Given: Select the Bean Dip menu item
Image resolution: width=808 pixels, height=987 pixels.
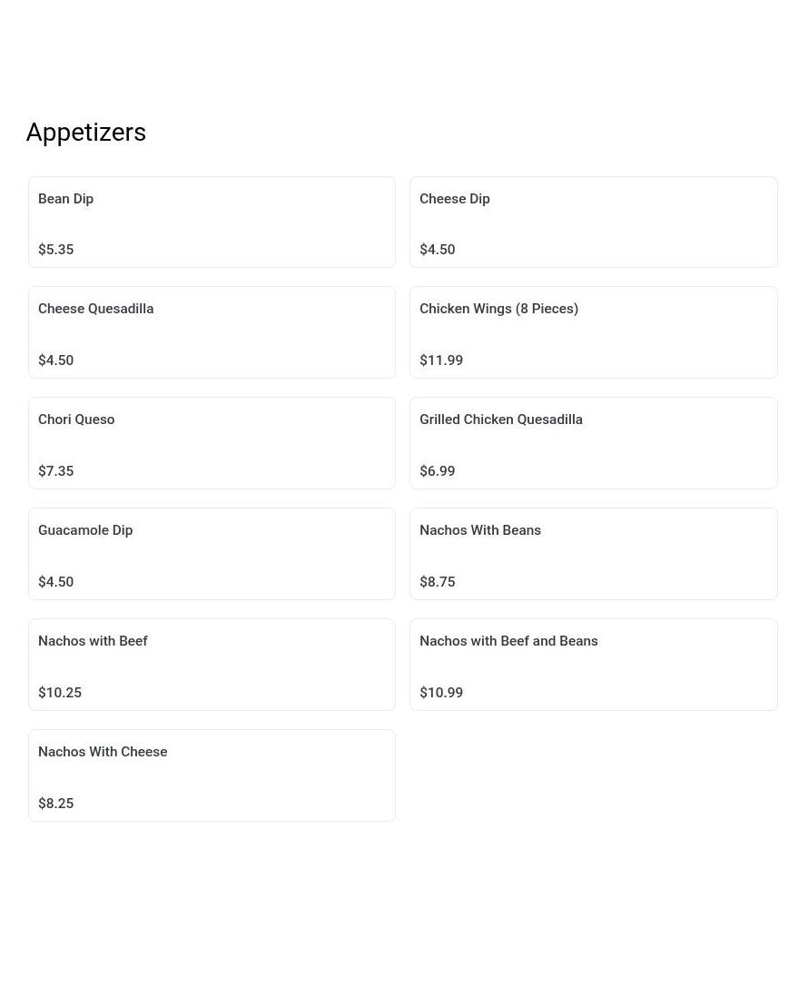Looking at the screenshot, I should (x=212, y=222).
